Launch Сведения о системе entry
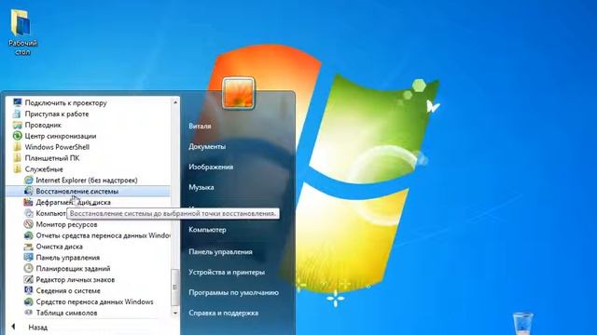Viewport: 597px width, 335px height. (68, 290)
